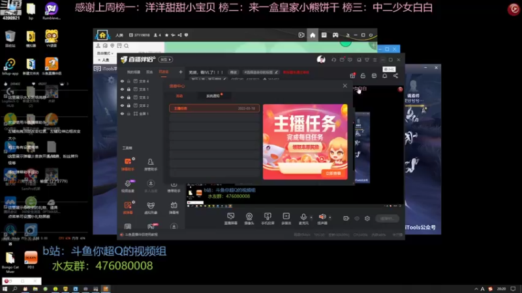The width and height of the screenshot is (522, 293).
Task: Click the unlock padlock icon in header
Action: tap(363, 76)
